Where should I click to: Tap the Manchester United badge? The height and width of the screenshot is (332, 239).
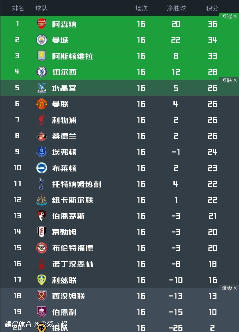42,104
